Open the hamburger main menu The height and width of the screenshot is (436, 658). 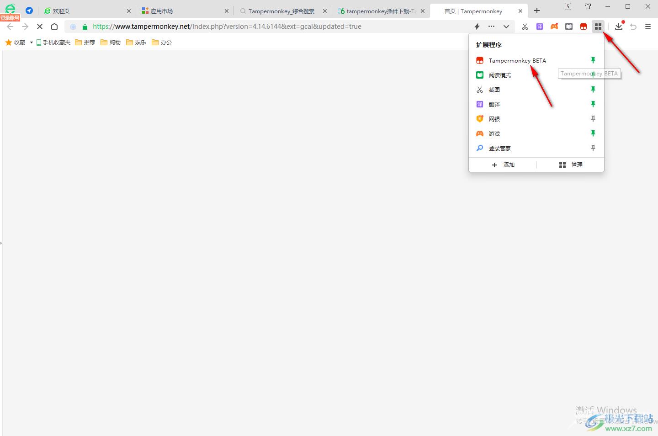point(648,27)
